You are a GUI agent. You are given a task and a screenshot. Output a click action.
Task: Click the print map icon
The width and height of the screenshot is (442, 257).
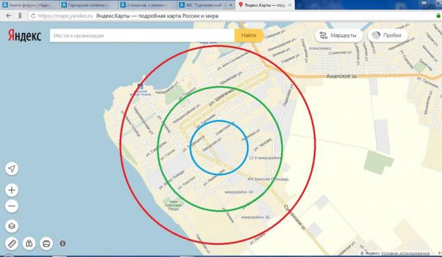(x=47, y=243)
